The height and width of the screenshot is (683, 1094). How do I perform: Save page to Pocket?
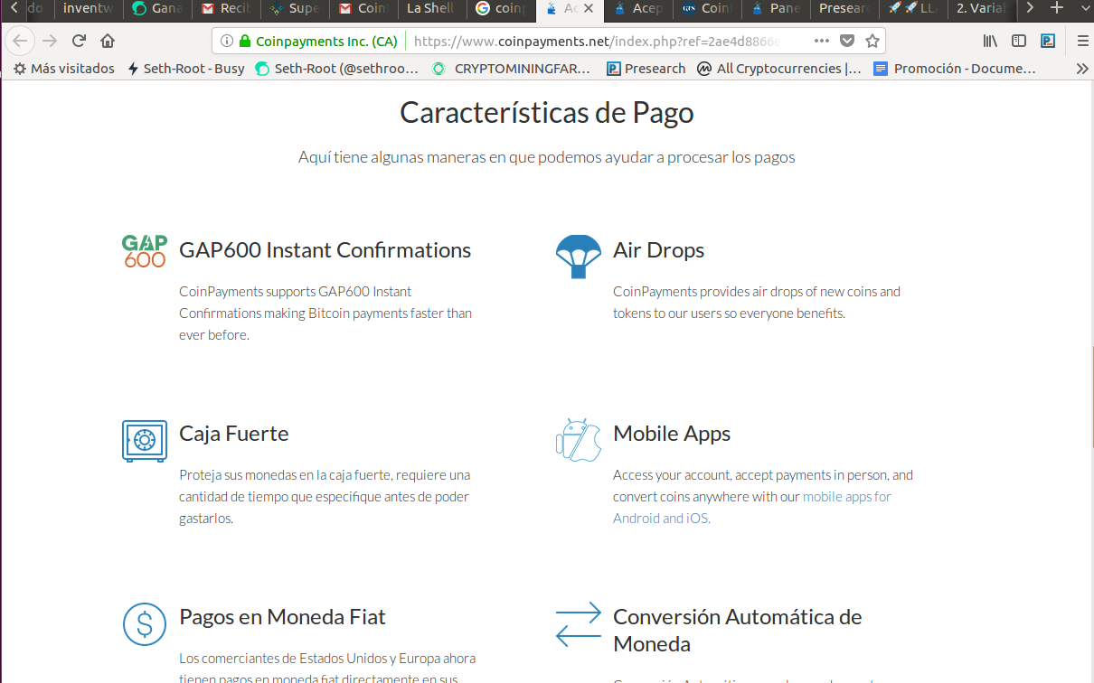[847, 41]
